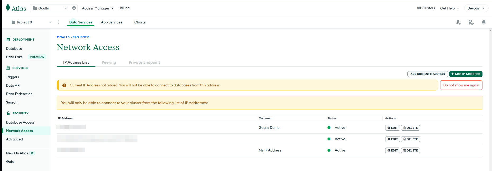492x171 pixels.
Task: Delete the Gcalls Demo IP entry
Action: pyautogui.click(x=411, y=128)
